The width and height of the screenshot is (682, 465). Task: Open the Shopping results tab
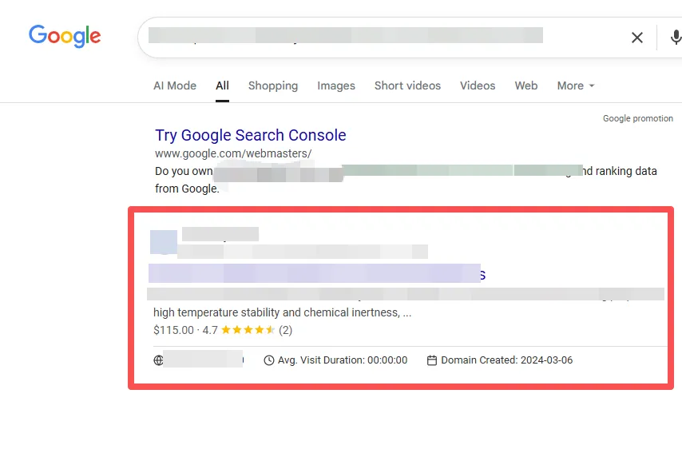[273, 85]
